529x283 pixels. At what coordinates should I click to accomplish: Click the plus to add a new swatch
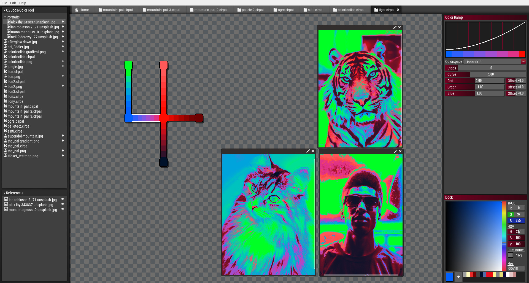tap(458, 277)
